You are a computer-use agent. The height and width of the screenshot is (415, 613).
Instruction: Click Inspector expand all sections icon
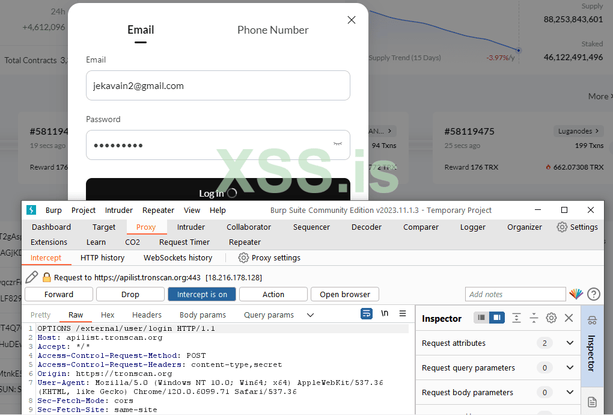point(516,318)
